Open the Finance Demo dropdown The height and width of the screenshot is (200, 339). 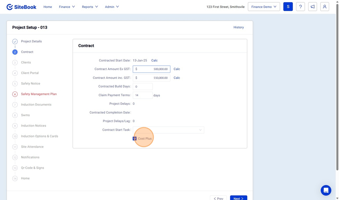[264, 7]
